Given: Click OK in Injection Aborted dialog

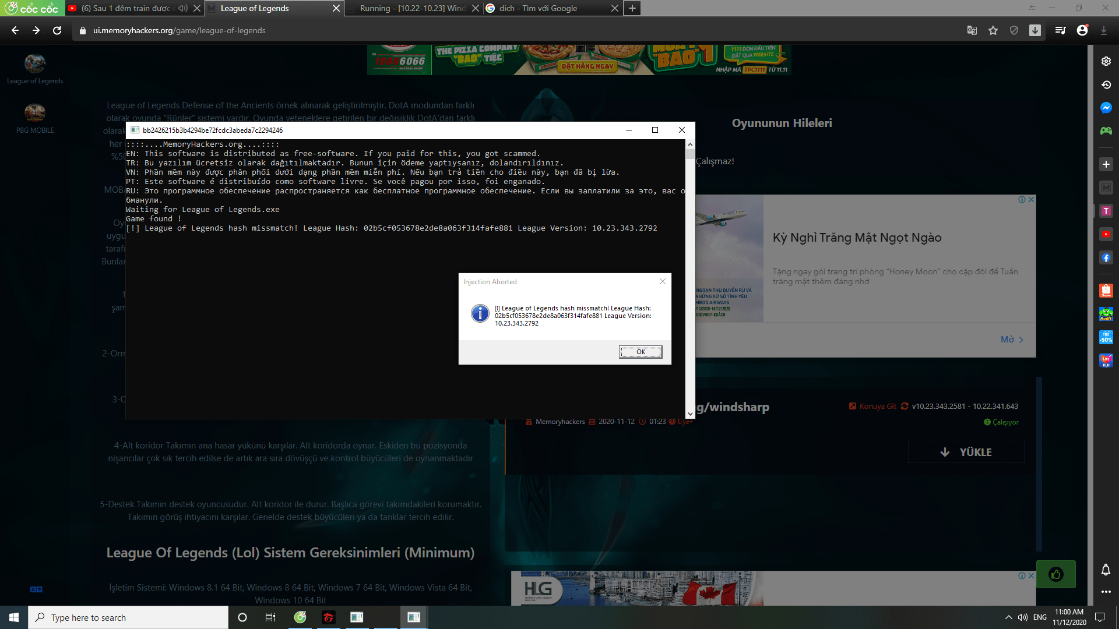Looking at the screenshot, I should [x=641, y=352].
